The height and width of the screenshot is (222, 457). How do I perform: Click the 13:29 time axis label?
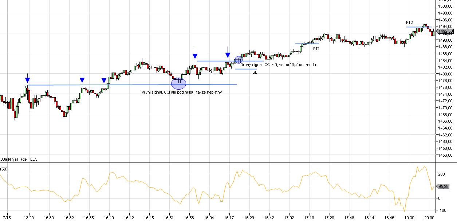[x=29, y=218]
